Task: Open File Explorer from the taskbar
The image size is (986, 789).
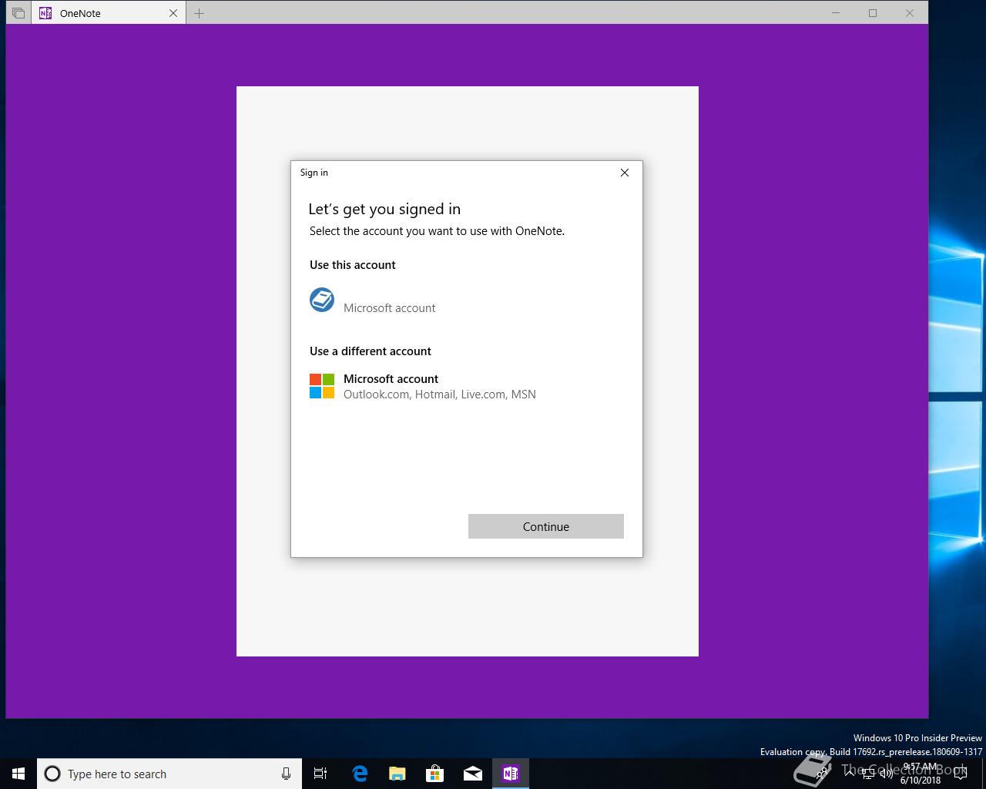Action: coord(397,774)
